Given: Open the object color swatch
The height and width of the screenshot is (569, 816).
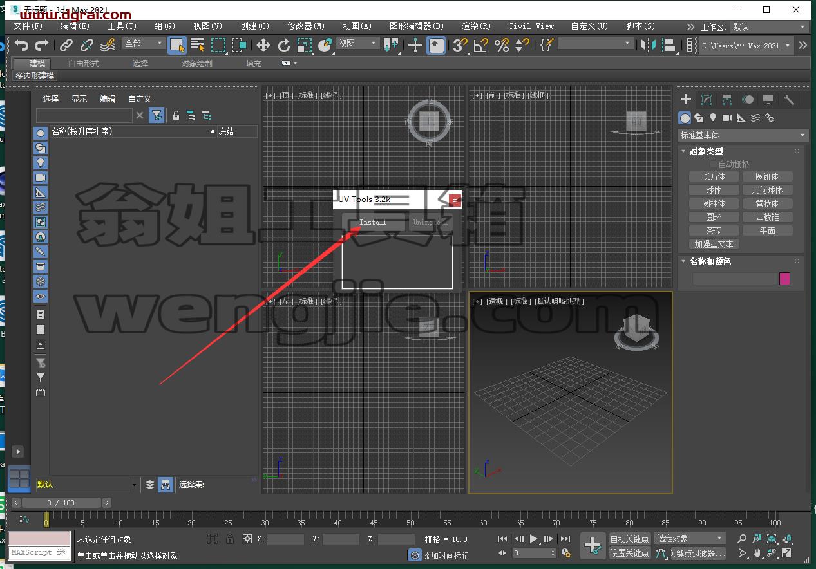Looking at the screenshot, I should tap(784, 279).
